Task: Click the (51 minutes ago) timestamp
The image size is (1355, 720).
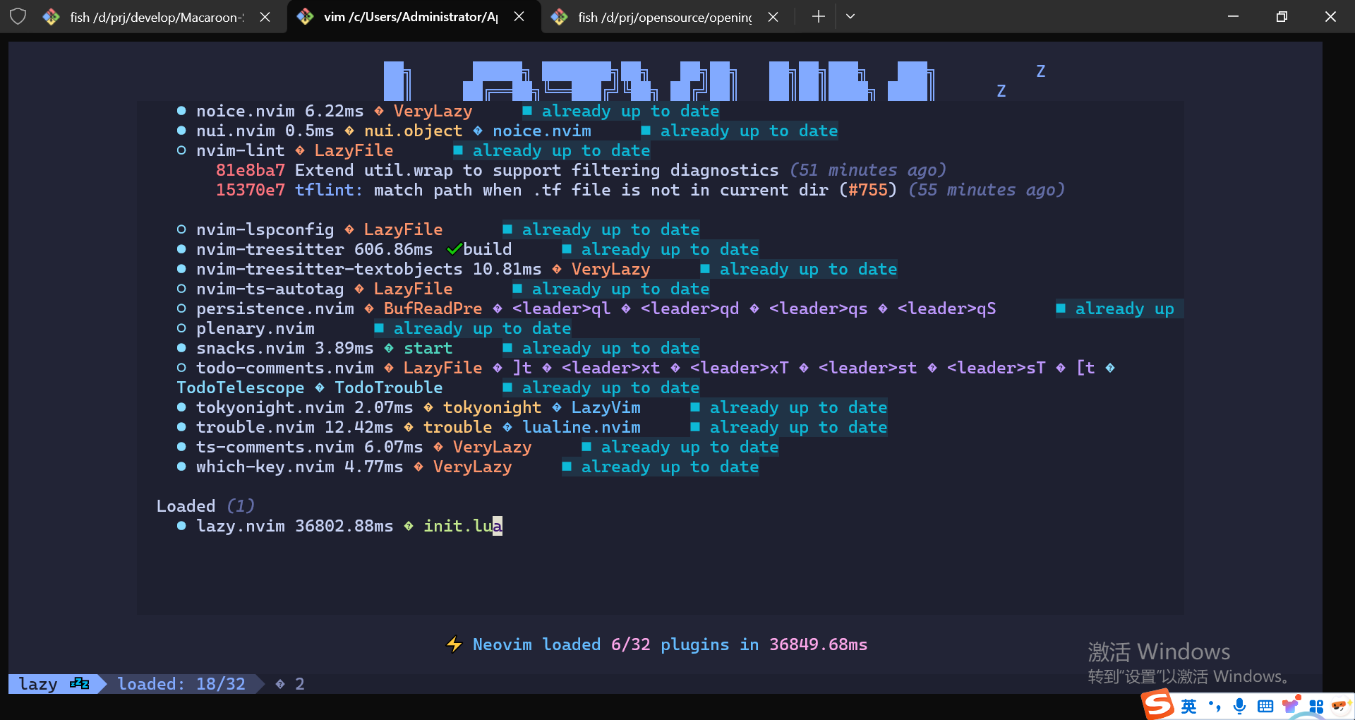Action: pyautogui.click(x=867, y=170)
